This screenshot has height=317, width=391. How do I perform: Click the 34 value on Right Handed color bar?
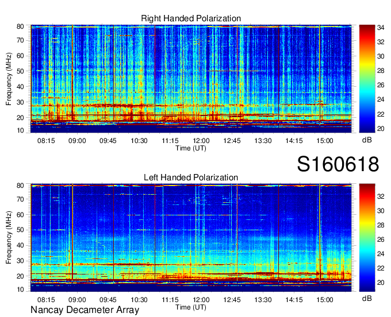pos(381,28)
